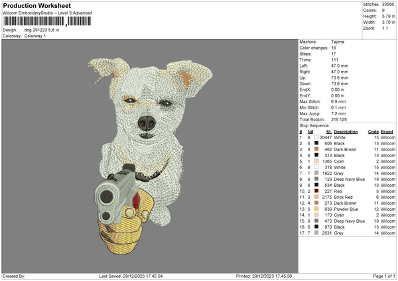The width and height of the screenshot is (398, 281).
Task: Click the Stitches value 33556
Action: point(388,5)
